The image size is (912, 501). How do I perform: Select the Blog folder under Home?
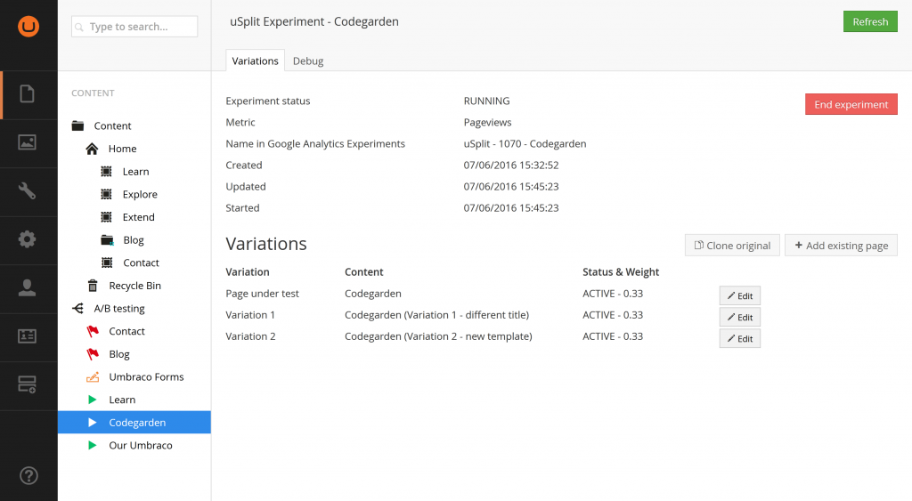(133, 240)
